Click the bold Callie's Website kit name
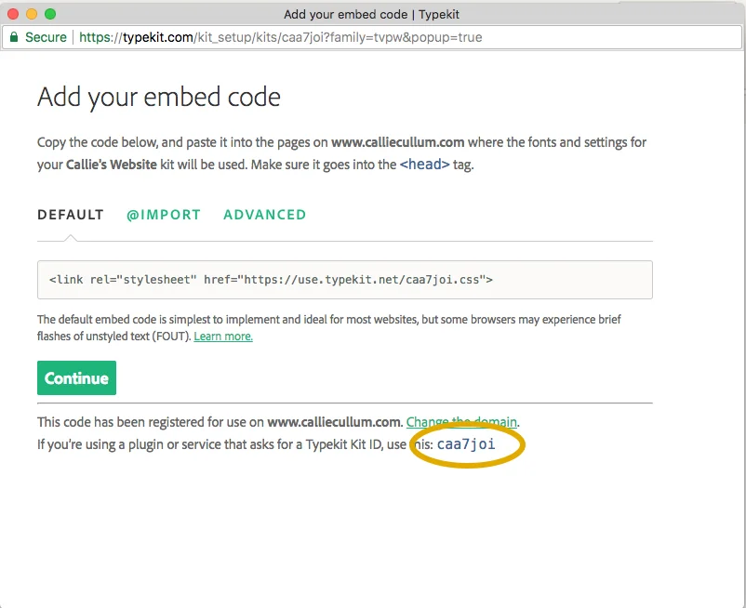Screen dimensions: 746x608 coord(112,165)
